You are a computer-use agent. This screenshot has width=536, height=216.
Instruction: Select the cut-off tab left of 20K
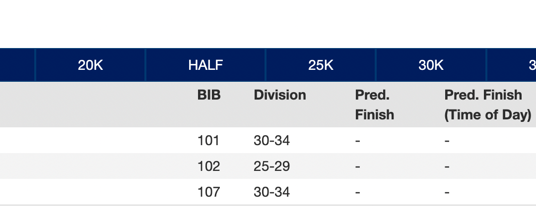17,65
